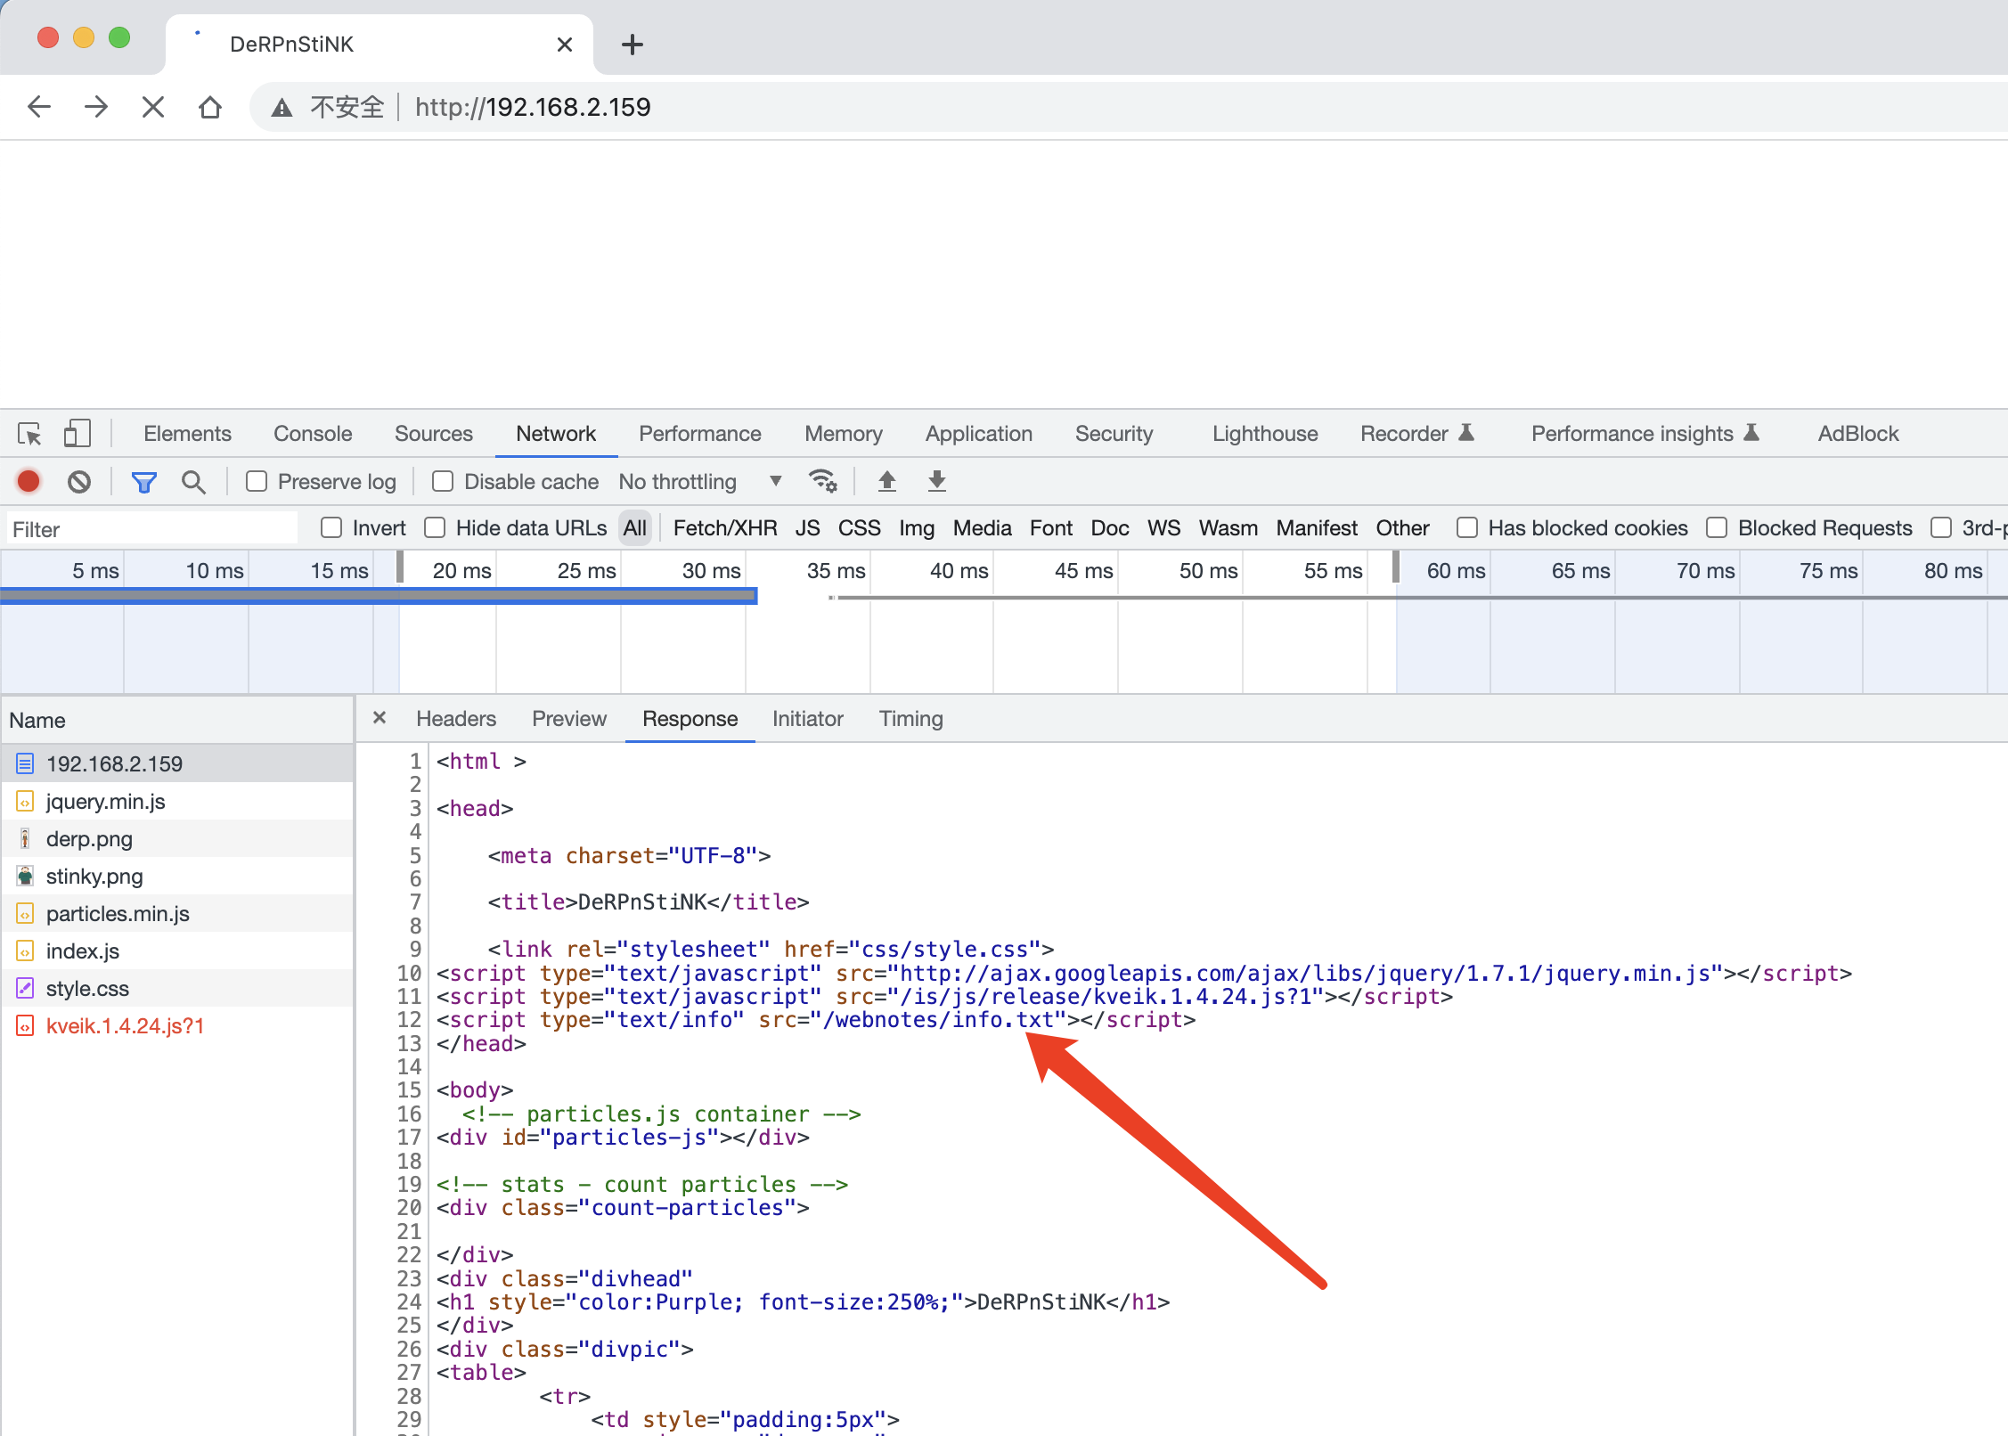Screen dimensions: 2008x1436
Task: Click the import HAR upload icon
Action: click(886, 482)
